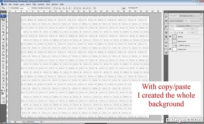Open the Layer Comps dock icon

[x=166, y=52]
